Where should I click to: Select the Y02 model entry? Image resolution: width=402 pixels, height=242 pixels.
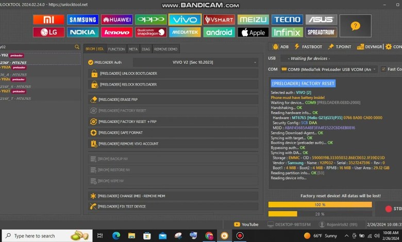40,59
